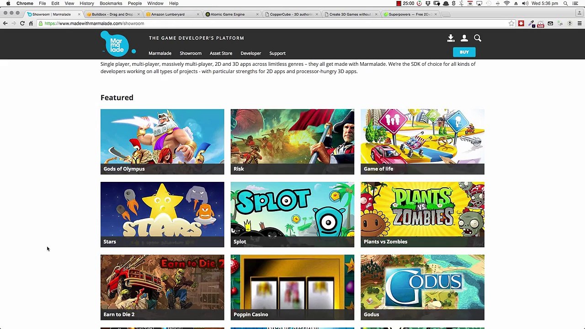Click the Marmalade logo

click(x=117, y=44)
